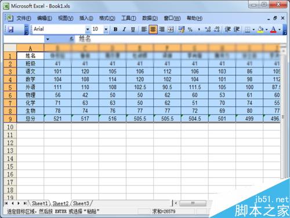Viewport: 290px width, 218px height.
Task: Go to last sheet navigation arrow
Action: coord(25,203)
